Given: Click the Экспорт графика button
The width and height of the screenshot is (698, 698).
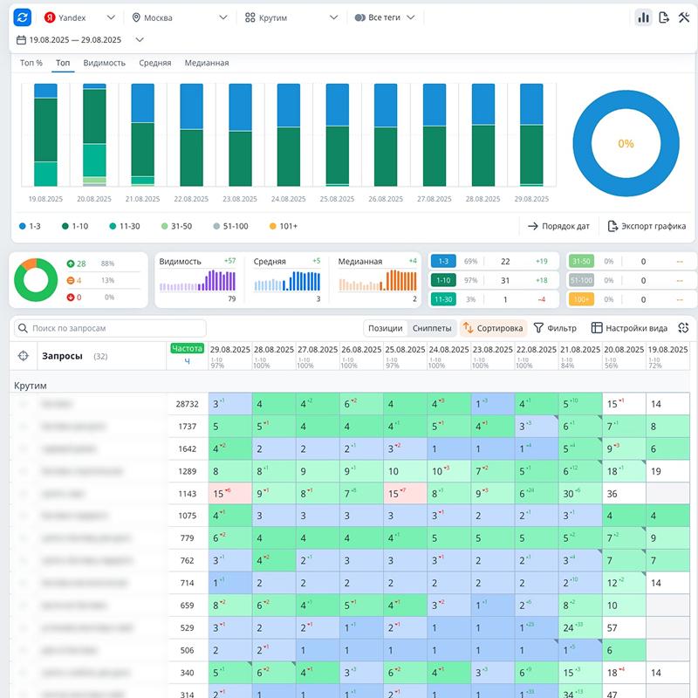Looking at the screenshot, I should pyautogui.click(x=647, y=226).
